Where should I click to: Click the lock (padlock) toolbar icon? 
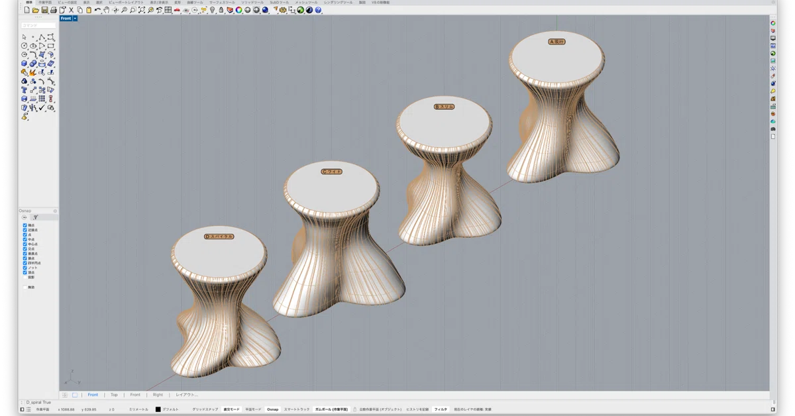[x=221, y=10]
